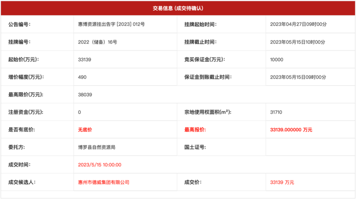Image resolution: width=356 pixels, height=199 pixels.
Task: Click the deposit amount 10000
Action: point(276,59)
